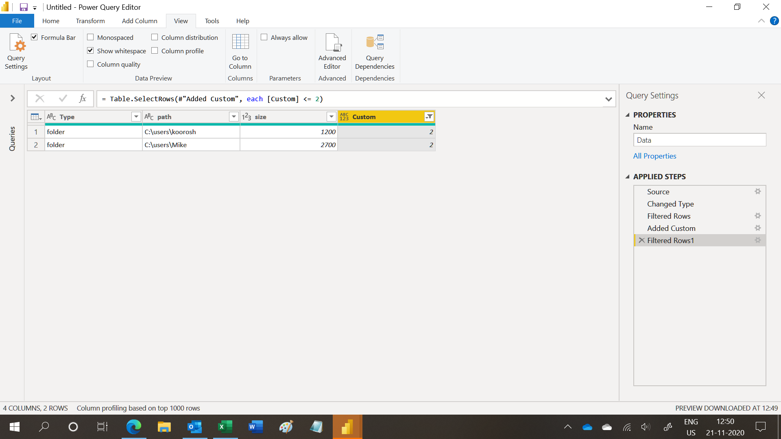
Task: Open settings gear for Filtered Rows step
Action: coord(757,216)
